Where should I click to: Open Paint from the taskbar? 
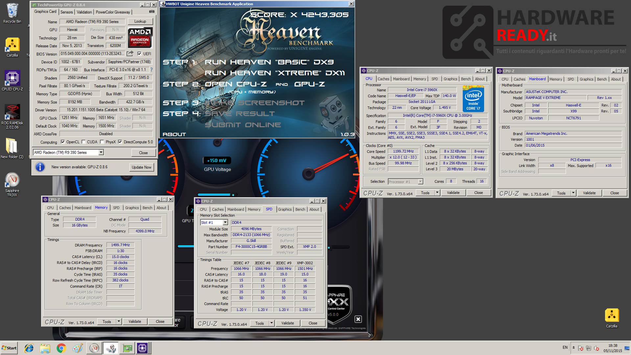[x=78, y=348]
